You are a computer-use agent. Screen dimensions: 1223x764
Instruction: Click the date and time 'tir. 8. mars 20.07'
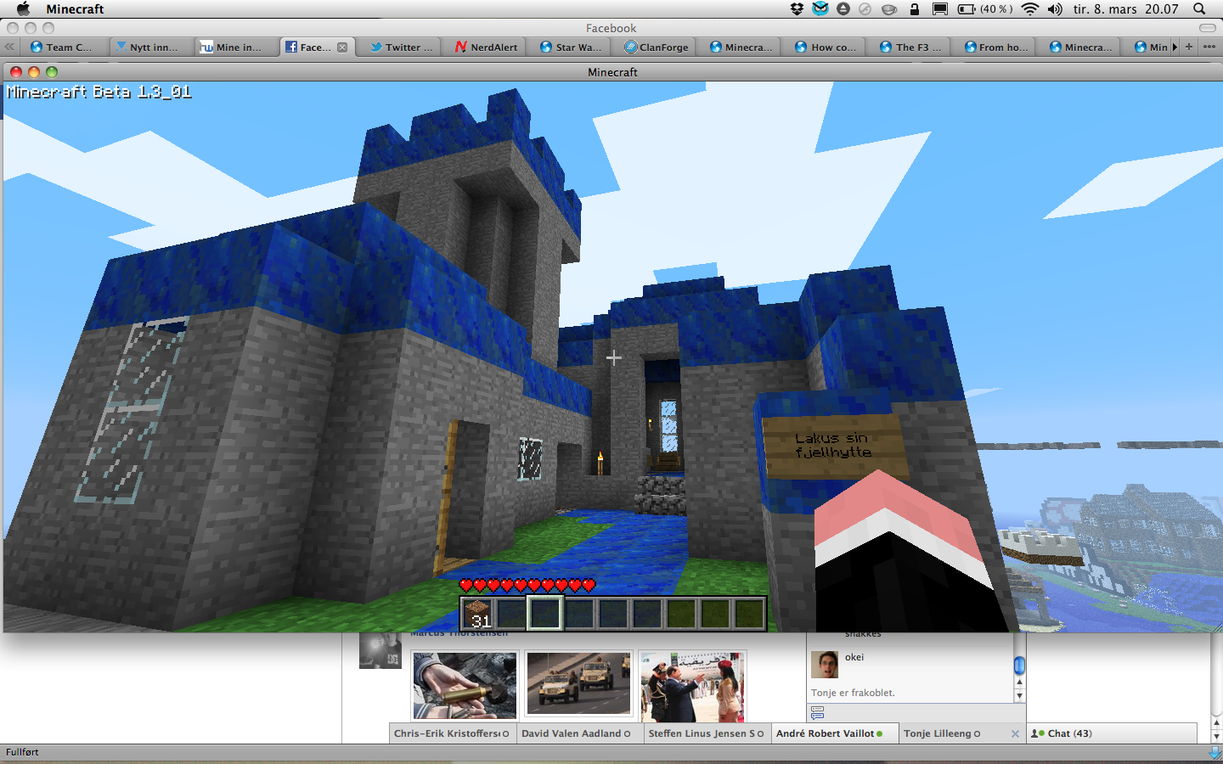1125,8
